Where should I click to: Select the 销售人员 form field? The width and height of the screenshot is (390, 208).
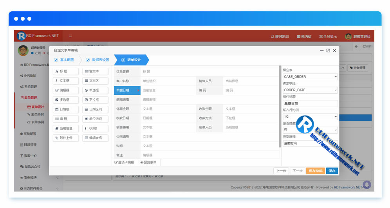pyautogui.click(x=238, y=81)
